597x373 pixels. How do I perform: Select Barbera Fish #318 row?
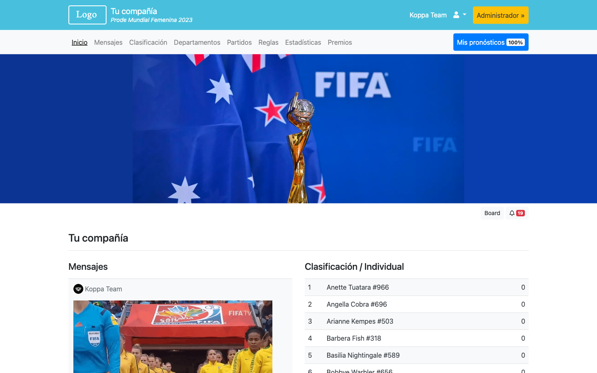417,338
